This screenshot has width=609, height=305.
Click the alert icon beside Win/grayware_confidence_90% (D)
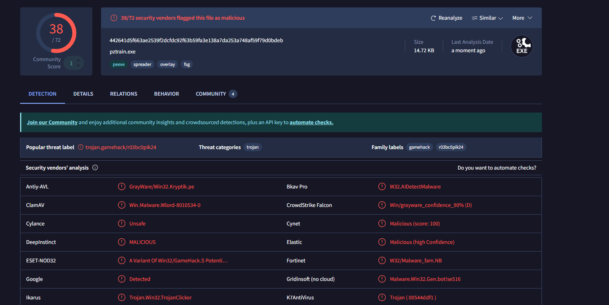click(382, 205)
